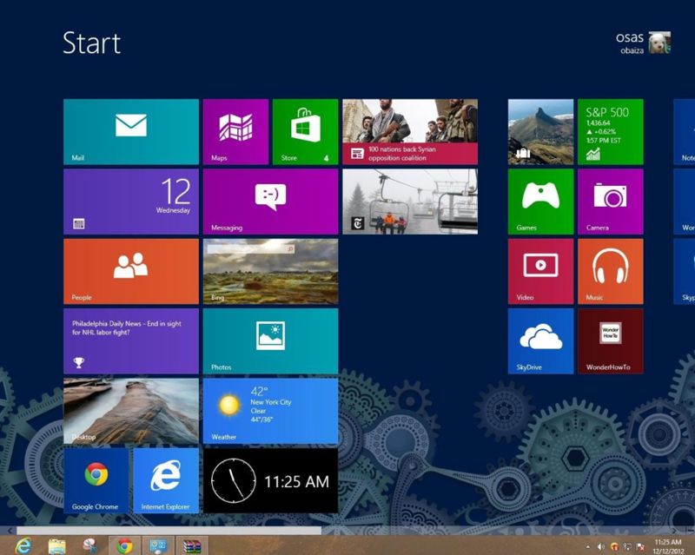The image size is (695, 555).
Task: Open the Photos tile
Action: [270, 341]
